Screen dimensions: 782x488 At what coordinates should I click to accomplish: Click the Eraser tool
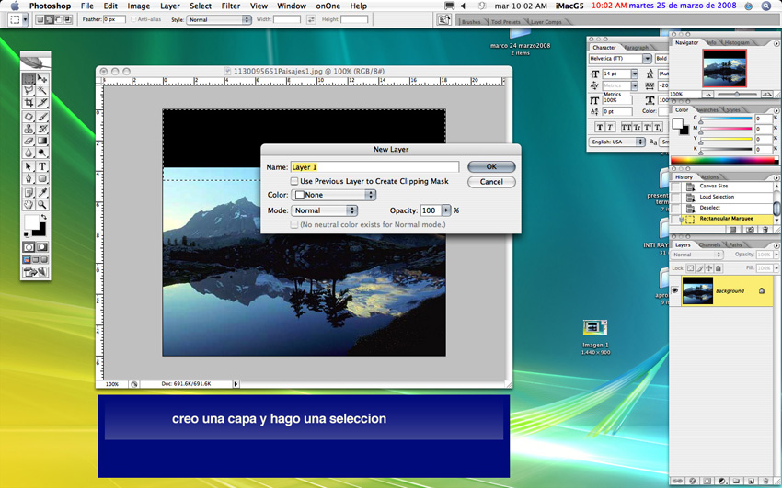click(x=29, y=142)
